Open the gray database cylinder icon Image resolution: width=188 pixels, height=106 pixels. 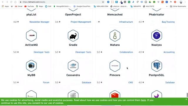[x=73, y=94]
